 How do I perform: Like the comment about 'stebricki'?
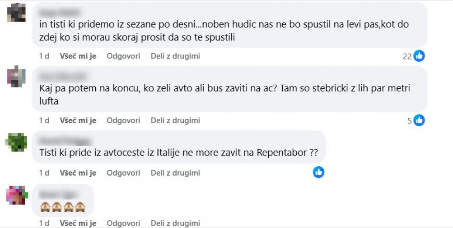click(78, 121)
